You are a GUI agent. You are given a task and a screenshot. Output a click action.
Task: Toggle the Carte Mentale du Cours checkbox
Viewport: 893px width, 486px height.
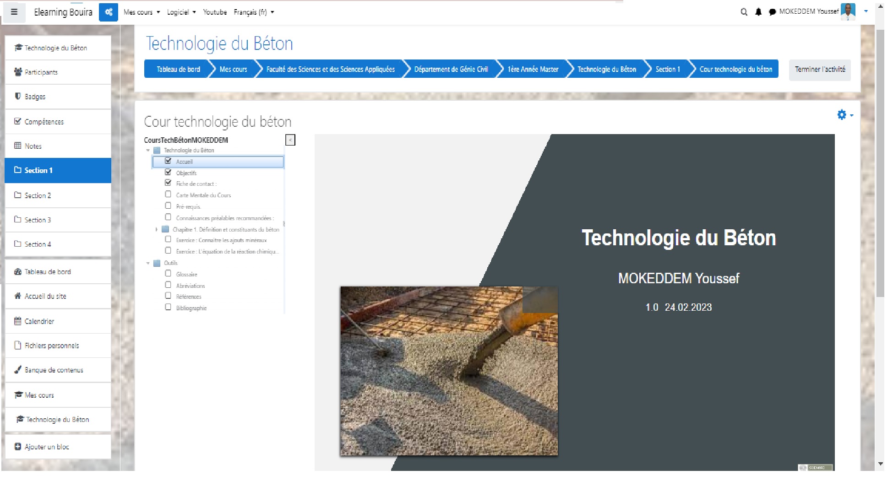point(168,194)
